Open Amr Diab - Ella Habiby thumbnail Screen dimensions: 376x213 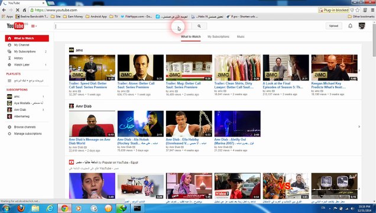pos(189,124)
